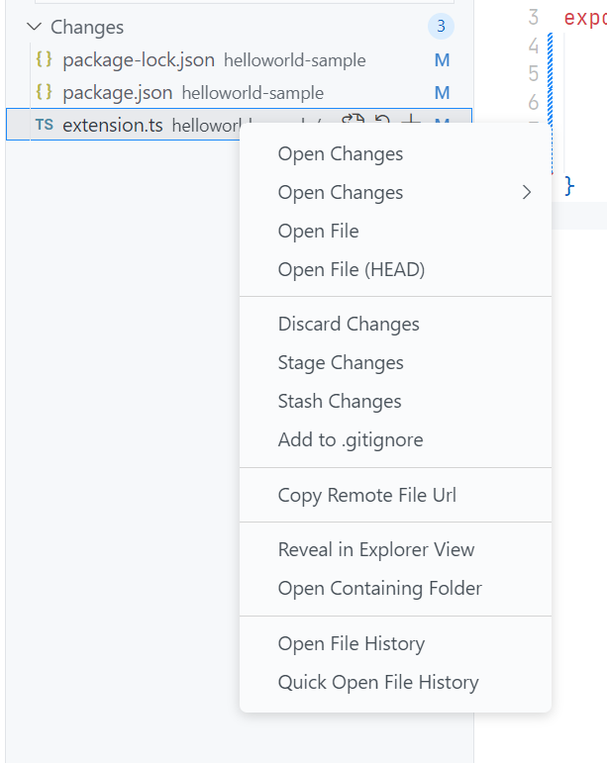607x763 pixels.
Task: Click the JSON braces icon of package.json
Action: click(44, 91)
